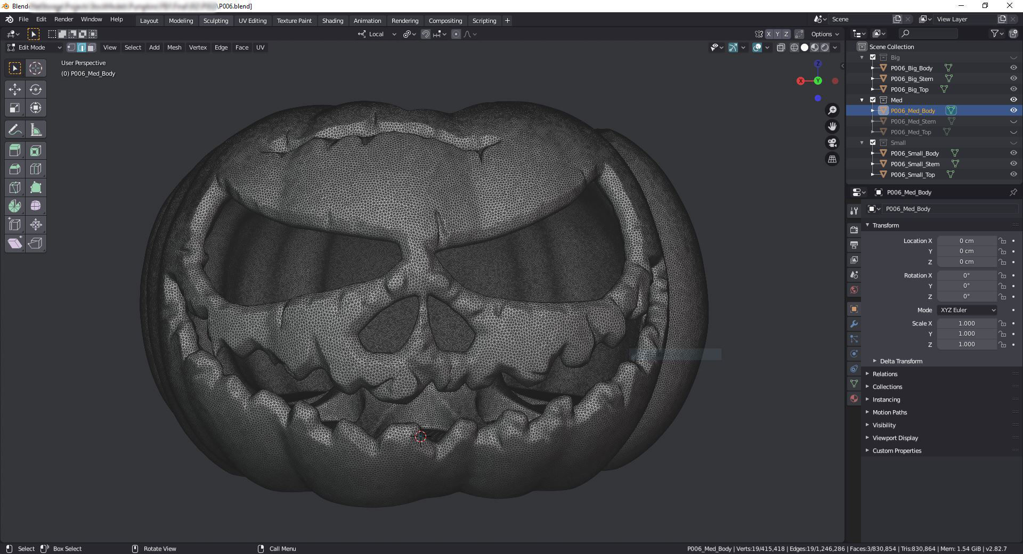1023x554 pixels.
Task: Select the Inset Faces tool
Action: point(36,151)
